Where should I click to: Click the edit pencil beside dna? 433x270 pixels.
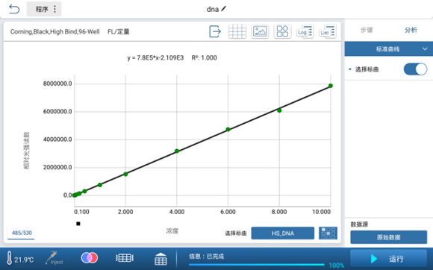223,9
